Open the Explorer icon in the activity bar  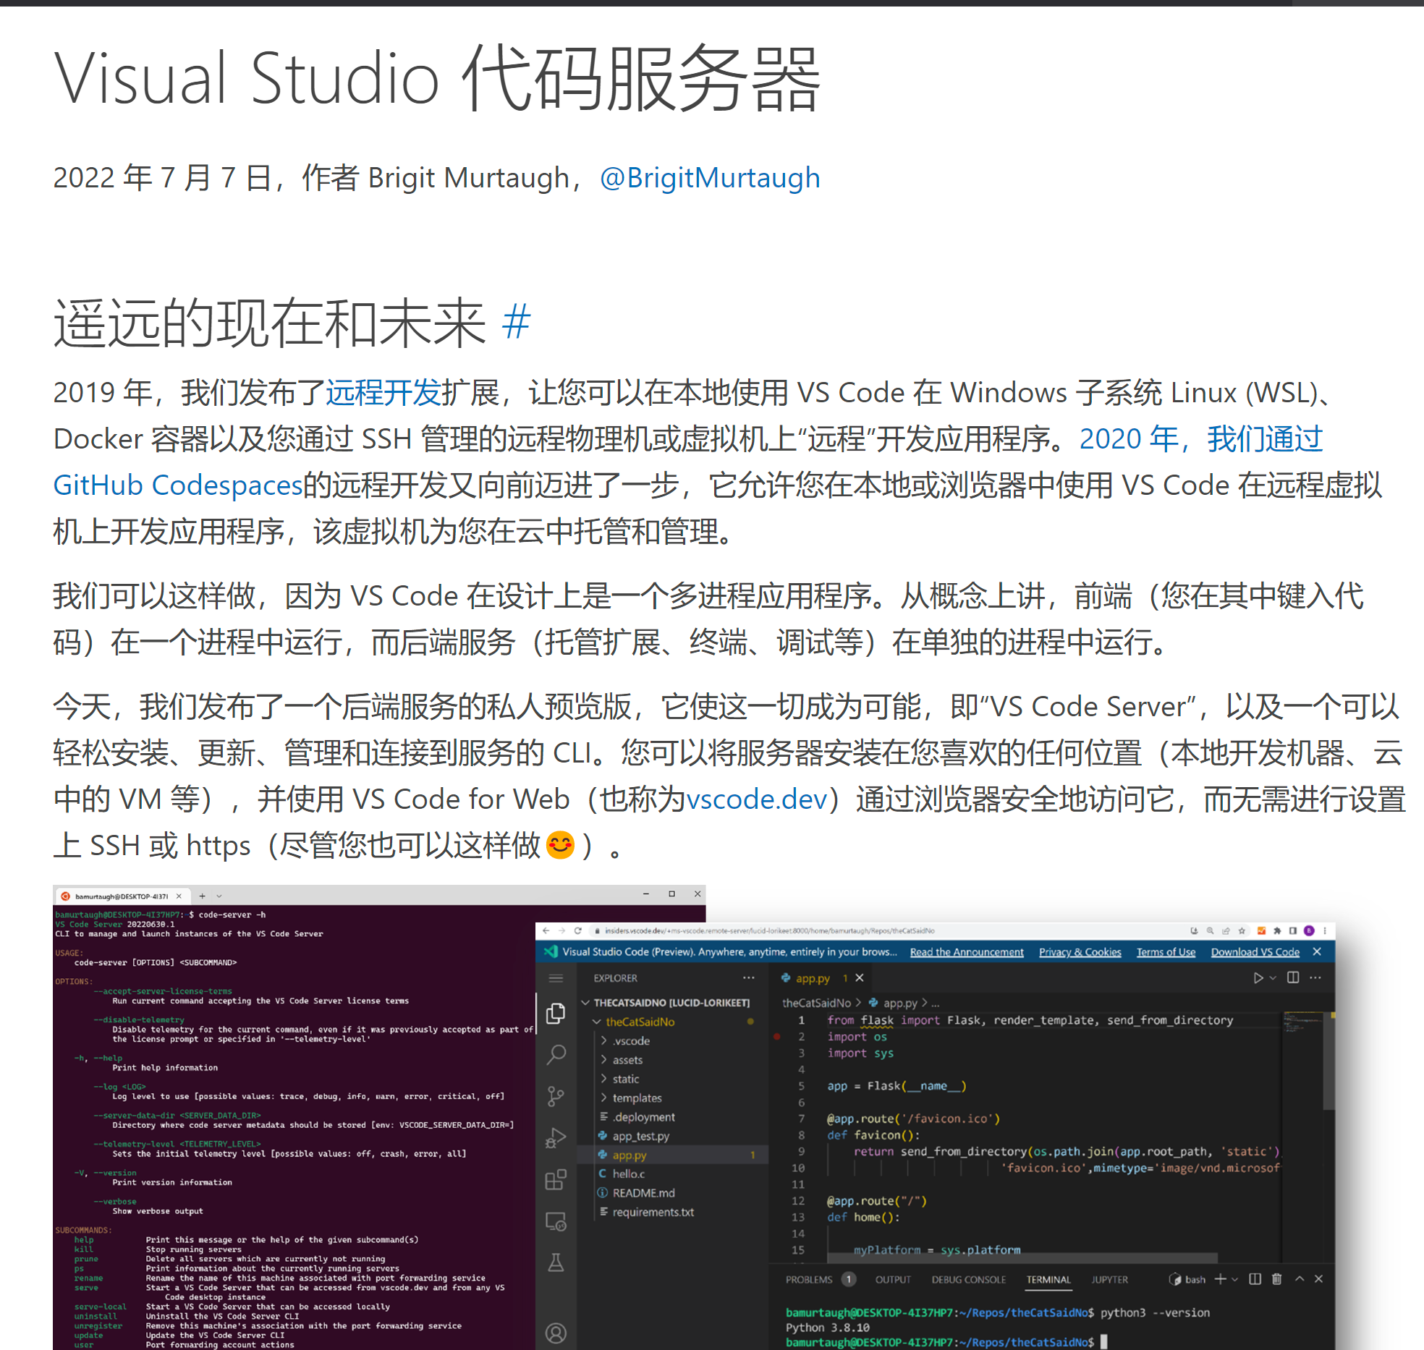(x=556, y=1012)
